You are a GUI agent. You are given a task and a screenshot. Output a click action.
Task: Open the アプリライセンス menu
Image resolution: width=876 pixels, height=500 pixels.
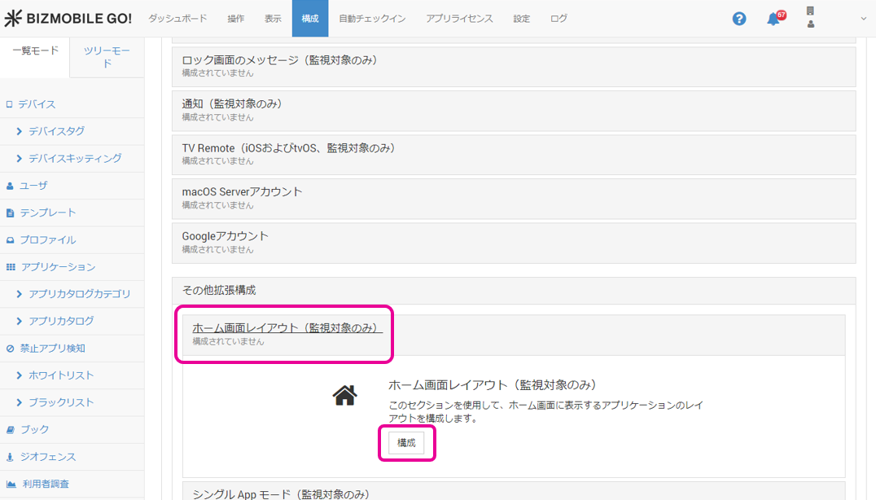click(459, 19)
